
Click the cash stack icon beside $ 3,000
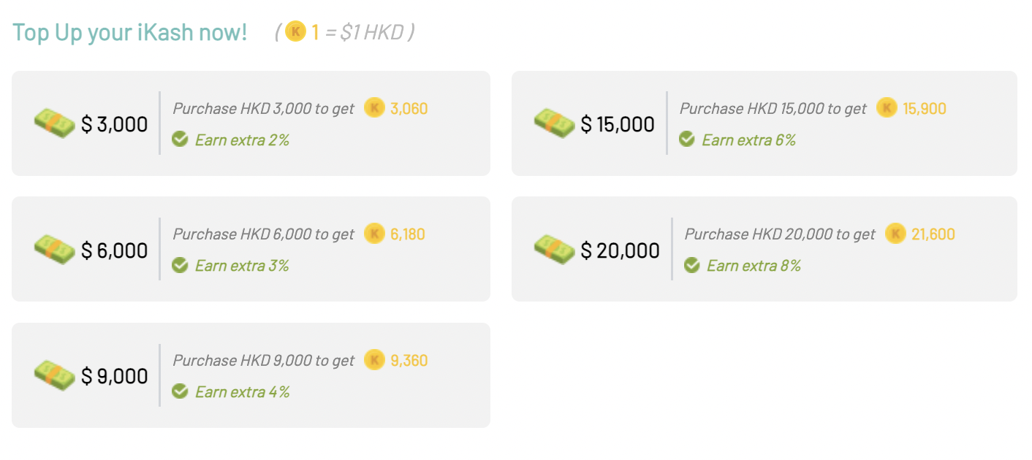tap(55, 123)
